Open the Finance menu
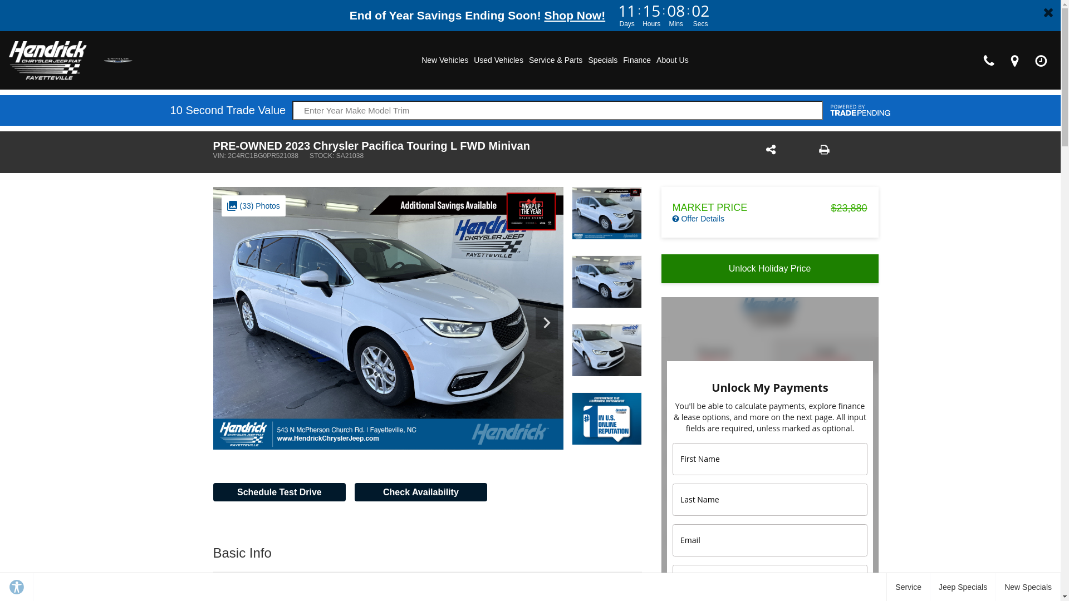 [x=637, y=60]
